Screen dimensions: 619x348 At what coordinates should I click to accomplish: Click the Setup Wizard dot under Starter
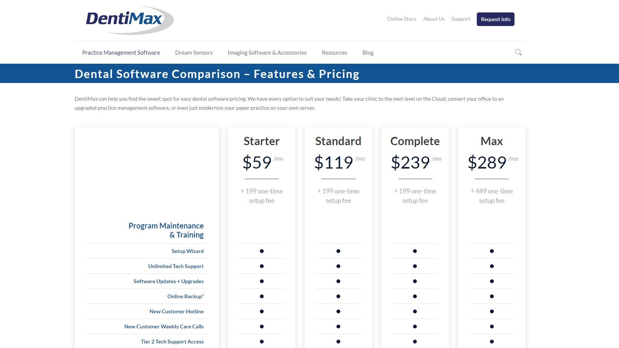[262, 251]
